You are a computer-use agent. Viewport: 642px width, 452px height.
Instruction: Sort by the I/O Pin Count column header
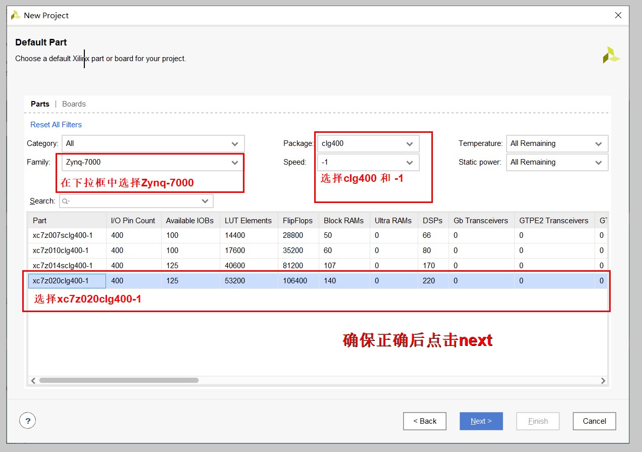click(x=133, y=220)
